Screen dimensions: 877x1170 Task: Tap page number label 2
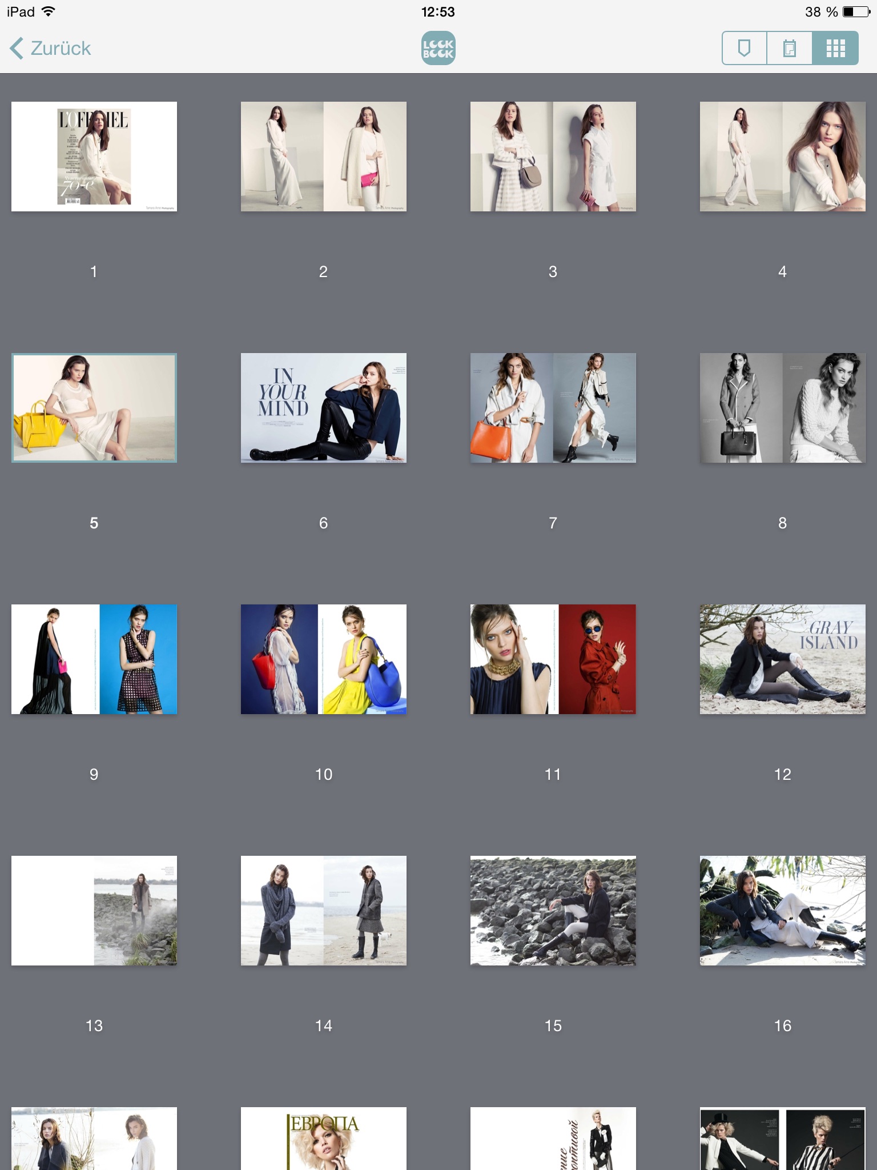coord(324,272)
